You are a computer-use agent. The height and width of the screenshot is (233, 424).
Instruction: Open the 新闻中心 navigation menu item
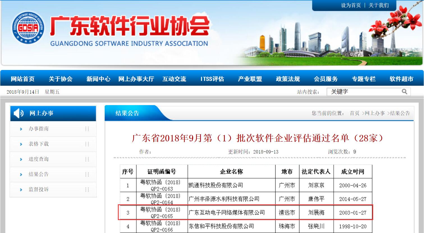98,79
